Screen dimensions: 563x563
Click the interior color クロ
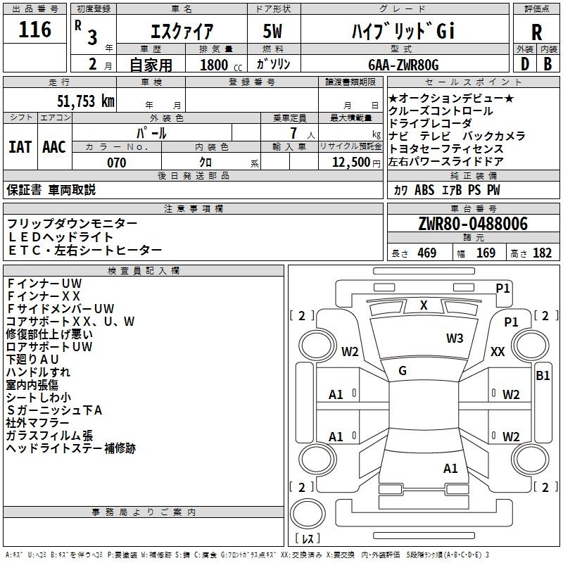[x=205, y=163]
